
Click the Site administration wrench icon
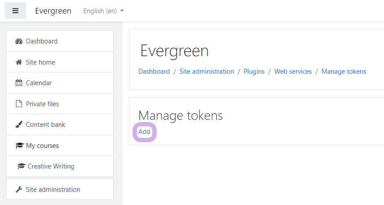click(x=19, y=189)
